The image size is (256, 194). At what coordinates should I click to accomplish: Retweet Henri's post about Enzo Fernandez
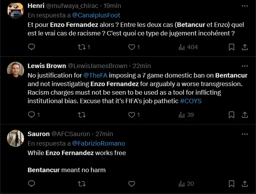(x=82, y=47)
